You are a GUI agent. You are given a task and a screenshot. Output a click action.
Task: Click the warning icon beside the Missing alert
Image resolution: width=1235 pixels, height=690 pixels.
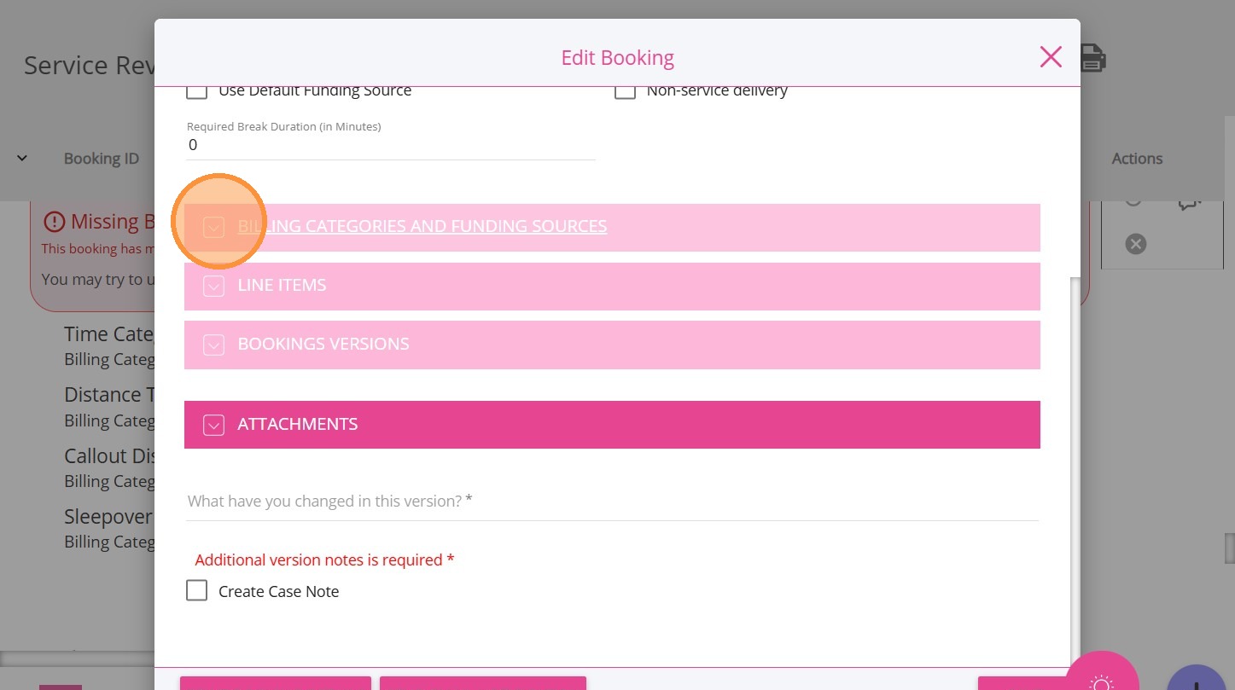pos(54,222)
